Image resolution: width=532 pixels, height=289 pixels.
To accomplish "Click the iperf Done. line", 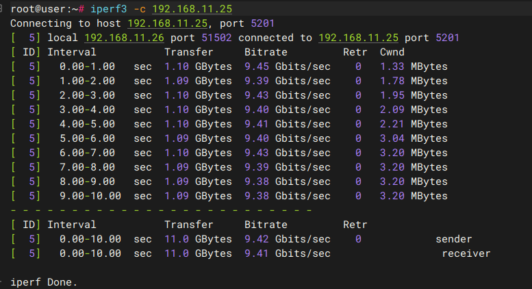I will coord(44,282).
